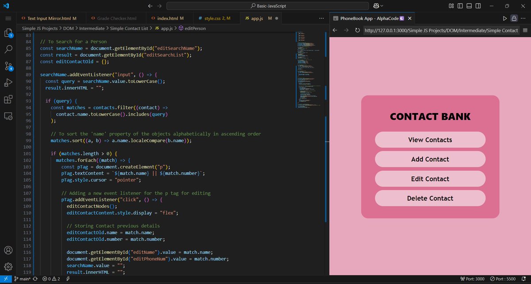Navigate forward in the browser preview
The height and width of the screenshot is (284, 531).
346,30
